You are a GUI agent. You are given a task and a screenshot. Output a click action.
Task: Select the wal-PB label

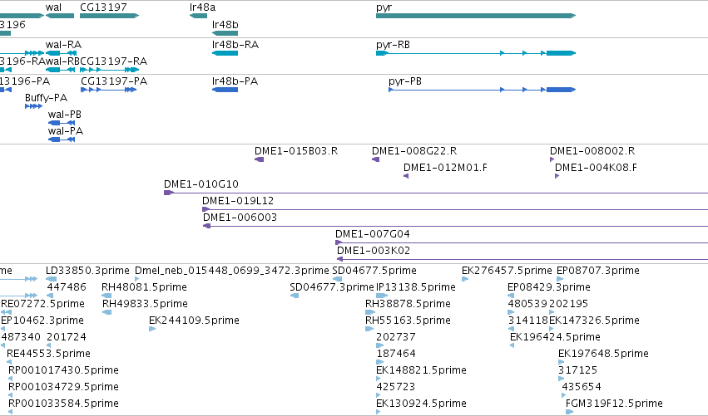(65, 115)
